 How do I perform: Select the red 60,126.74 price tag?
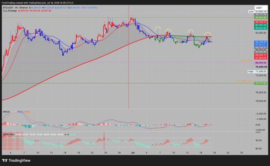pyautogui.click(x=261, y=22)
